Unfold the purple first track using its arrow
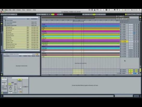The width and height of the screenshot is (142, 107). click(121, 24)
